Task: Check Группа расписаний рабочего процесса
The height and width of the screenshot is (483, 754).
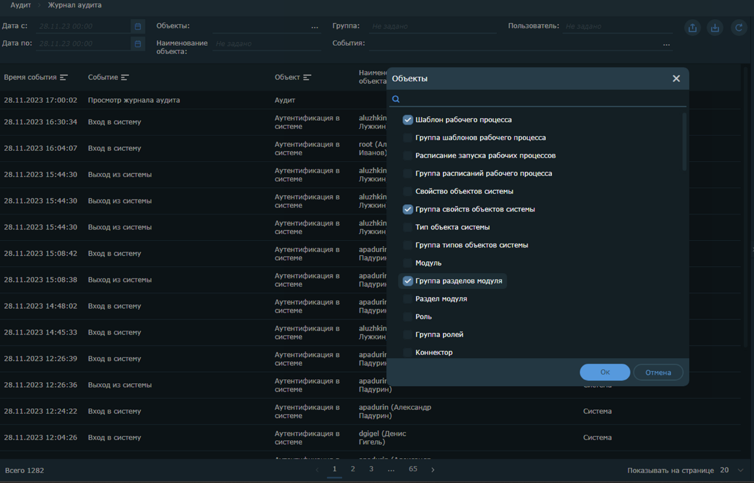Action: (x=408, y=174)
